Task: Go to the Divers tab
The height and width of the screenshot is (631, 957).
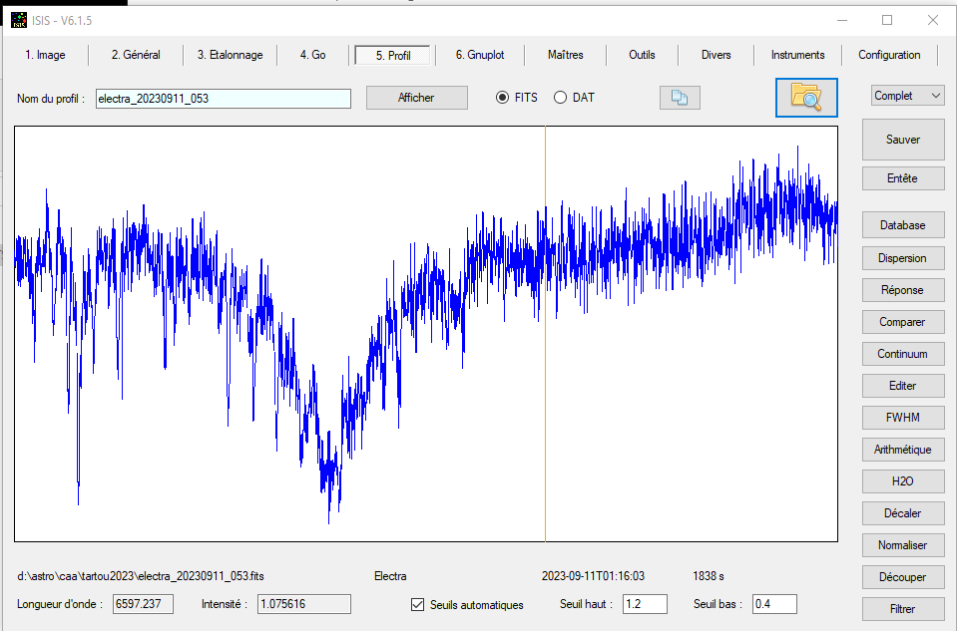Action: tap(716, 55)
